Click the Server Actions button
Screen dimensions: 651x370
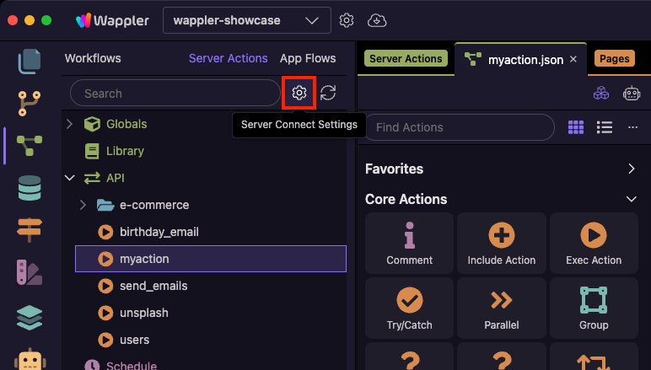pos(406,59)
